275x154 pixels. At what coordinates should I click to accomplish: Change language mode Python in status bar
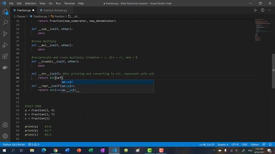(255, 145)
